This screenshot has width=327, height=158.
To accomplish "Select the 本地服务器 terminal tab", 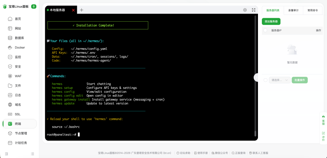I will [57, 10].
